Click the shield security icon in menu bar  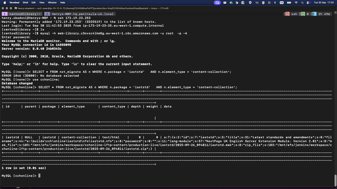tap(250, 3)
